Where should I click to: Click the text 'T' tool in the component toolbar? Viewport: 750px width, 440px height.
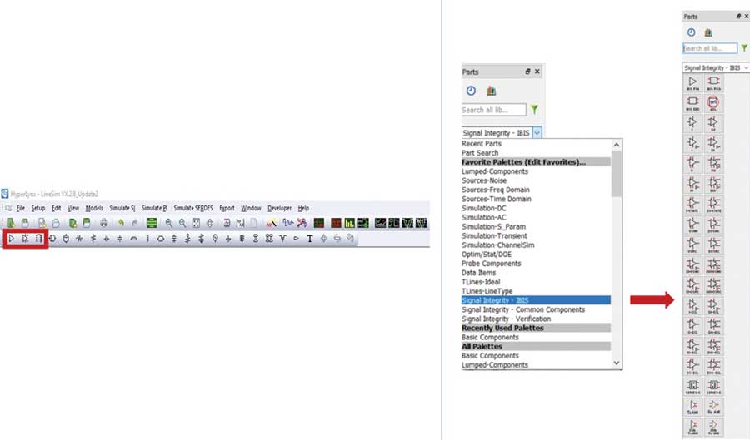click(x=310, y=239)
